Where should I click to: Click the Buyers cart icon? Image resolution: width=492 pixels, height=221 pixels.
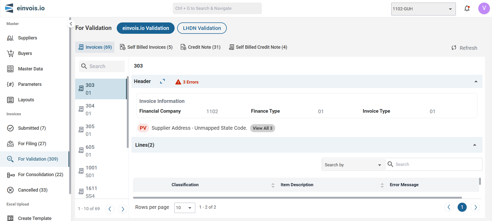(10, 53)
